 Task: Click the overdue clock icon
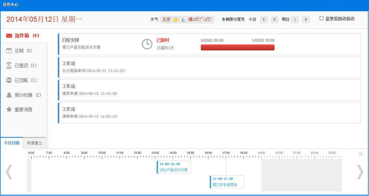click(x=147, y=44)
